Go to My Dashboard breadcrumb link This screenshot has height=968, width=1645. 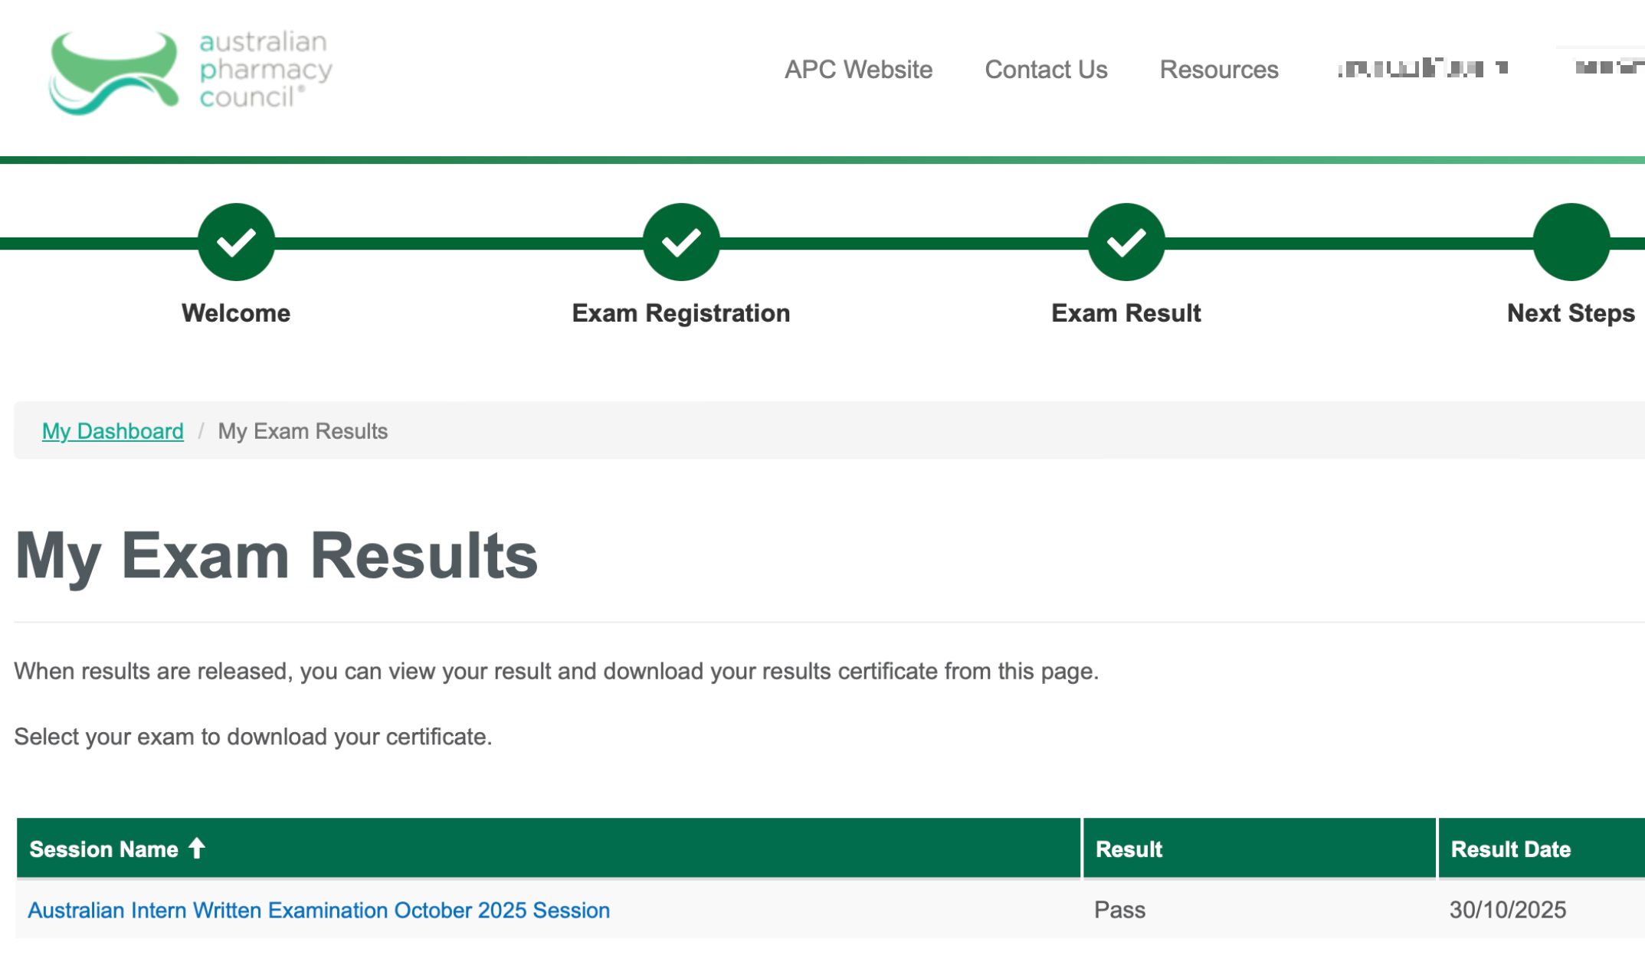click(x=113, y=431)
